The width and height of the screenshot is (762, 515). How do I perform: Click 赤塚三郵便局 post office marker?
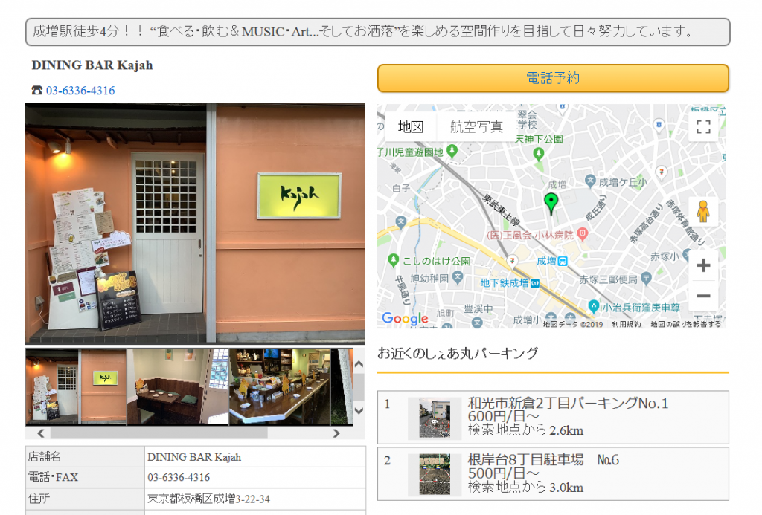(x=646, y=279)
